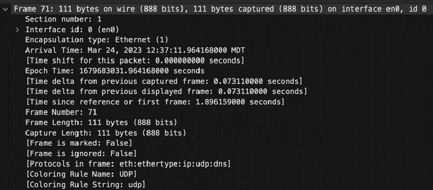Select the Time shift for this packet row
Screen dimensions: 433x190
click(x=135, y=60)
